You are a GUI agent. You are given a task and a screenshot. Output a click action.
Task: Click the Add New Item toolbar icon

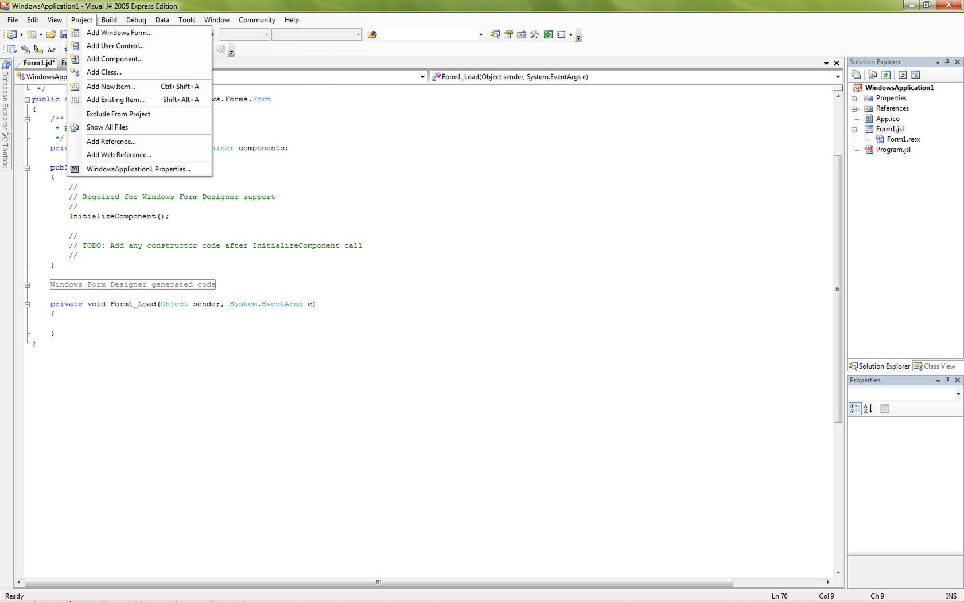point(32,35)
